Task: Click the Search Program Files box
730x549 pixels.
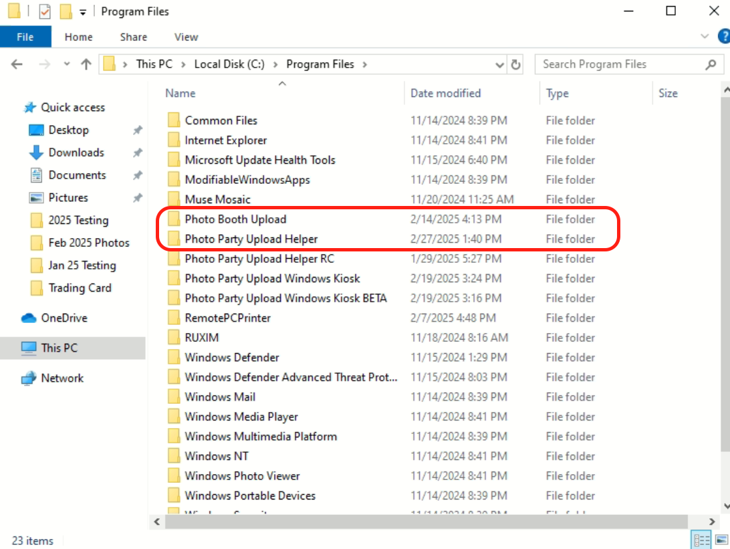Action: (x=629, y=64)
